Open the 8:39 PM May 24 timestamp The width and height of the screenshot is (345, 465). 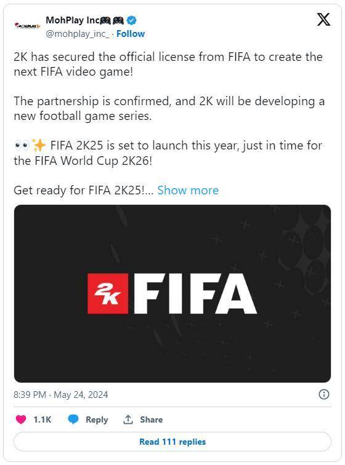[60, 395]
